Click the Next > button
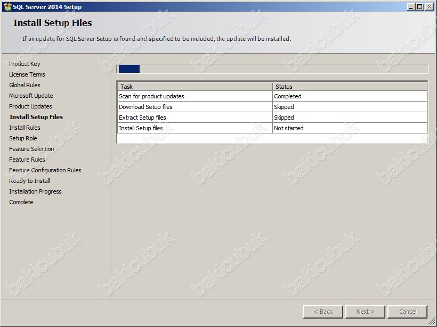Screen dimensions: 437x327 [365, 312]
